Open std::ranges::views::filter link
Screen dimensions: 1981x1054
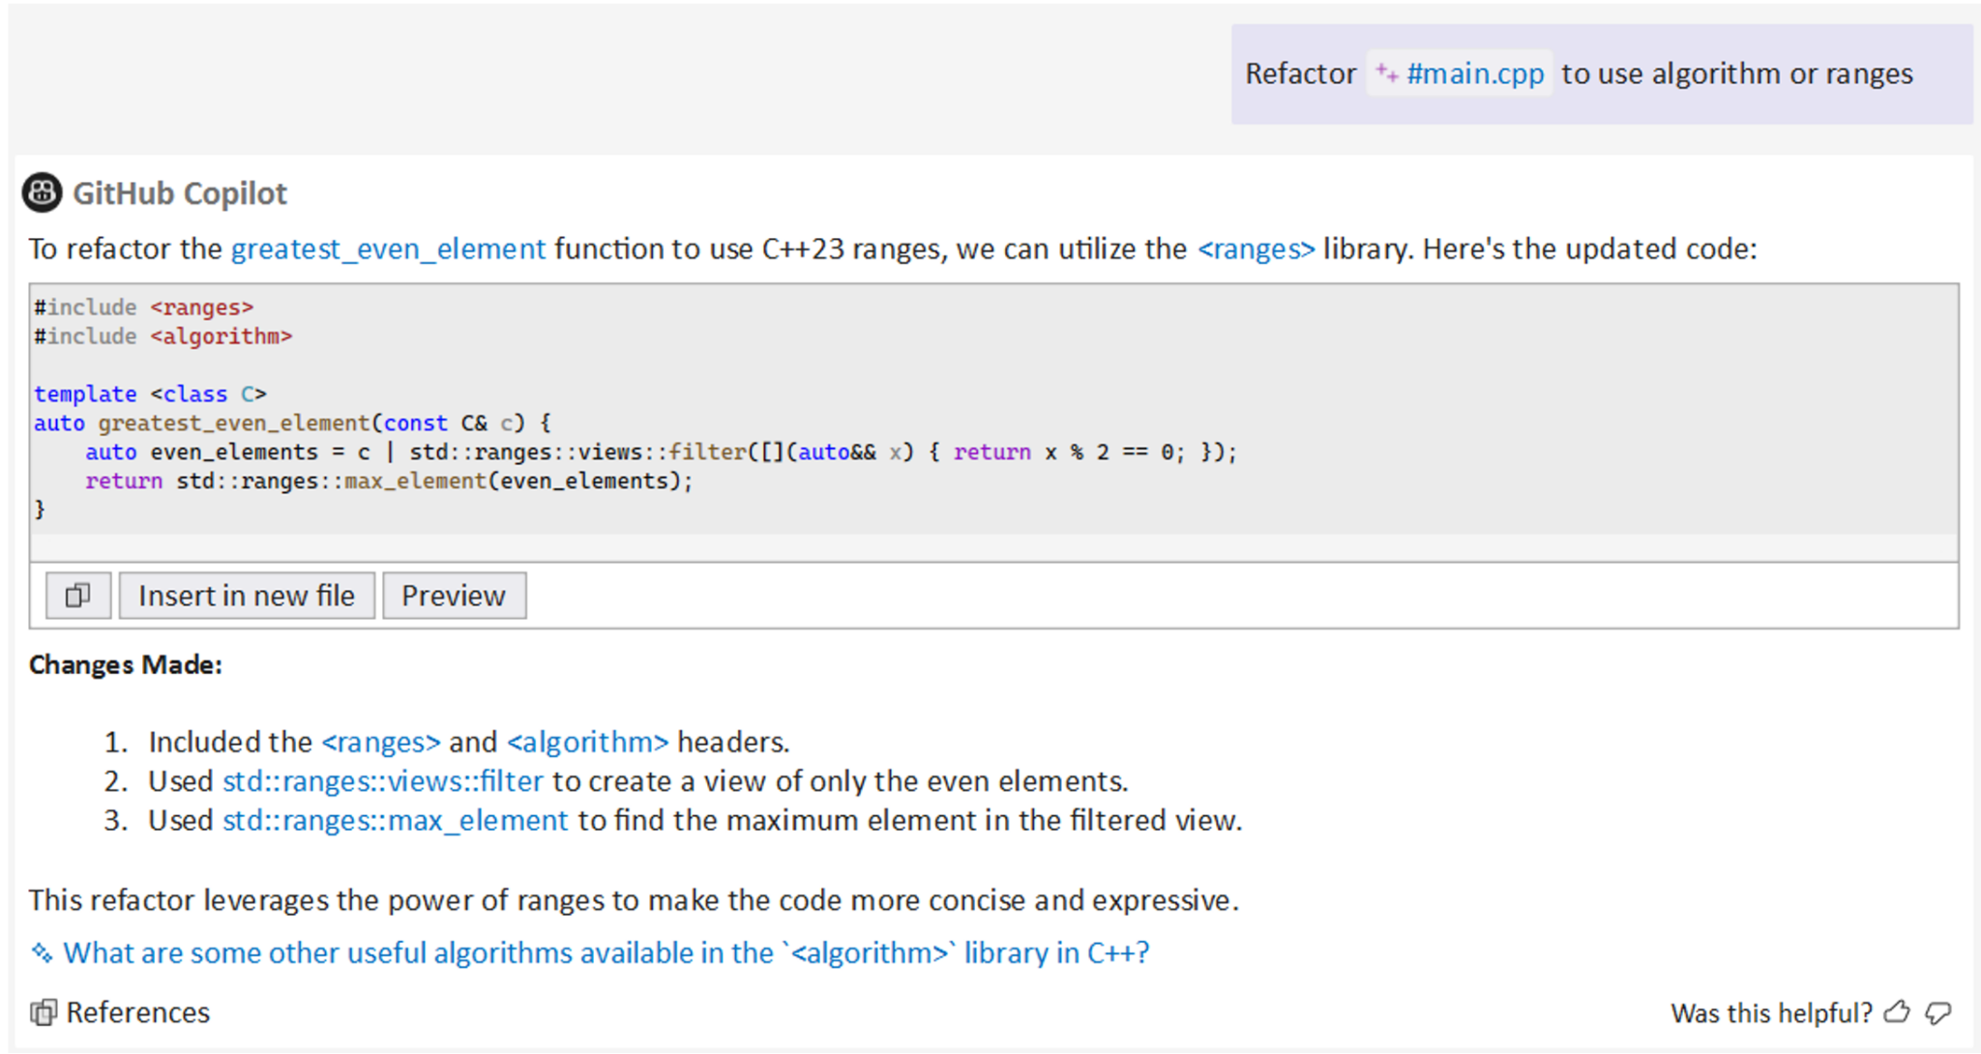[x=383, y=781]
